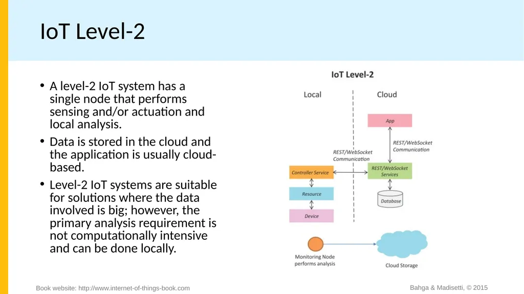The width and height of the screenshot is (524, 294).
Task: Click the REST/WebSocket Communication label above Controller Service
Action: pyautogui.click(x=353, y=155)
